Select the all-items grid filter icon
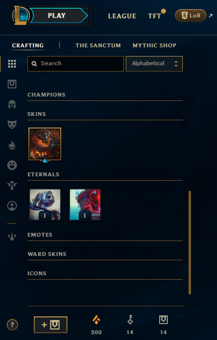 (12, 64)
